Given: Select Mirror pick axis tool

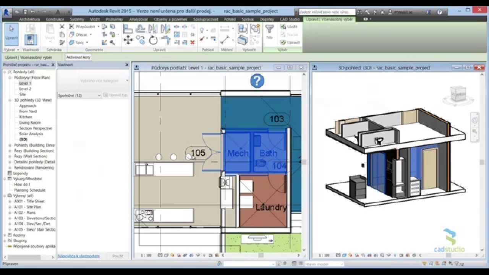Looking at the screenshot, I should point(153,29).
